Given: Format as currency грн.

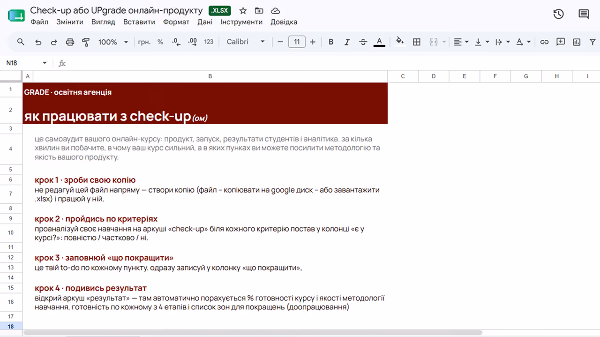Looking at the screenshot, I should pos(144,42).
